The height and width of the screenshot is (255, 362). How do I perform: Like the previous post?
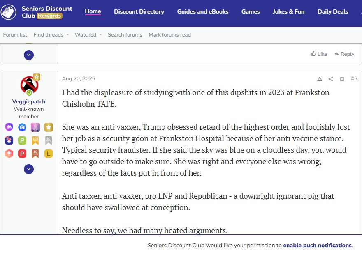[x=318, y=54]
